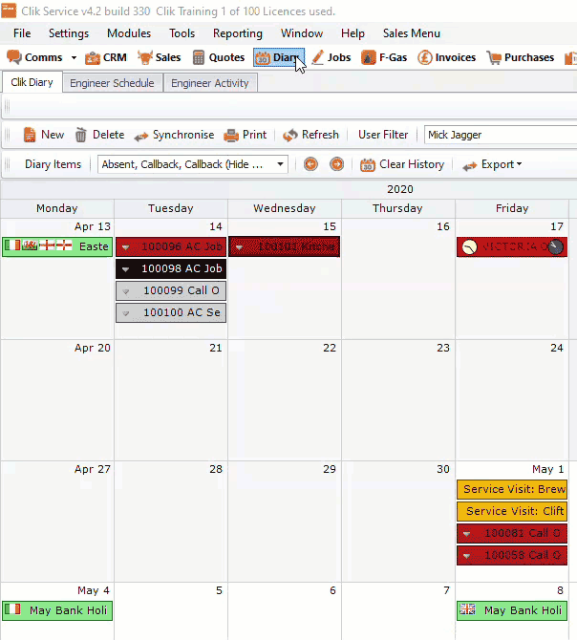The image size is (577, 640).
Task: Open the Diary Items filter combo box
Action: pyautogui.click(x=193, y=164)
